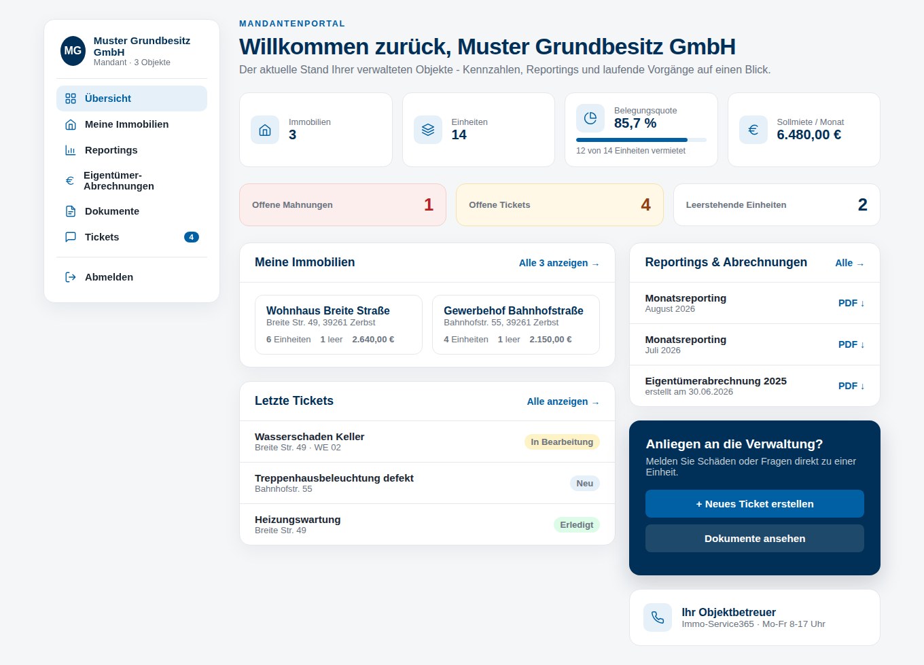
Task: Click the speech bubble icon beside Tickets
Action: 71,237
